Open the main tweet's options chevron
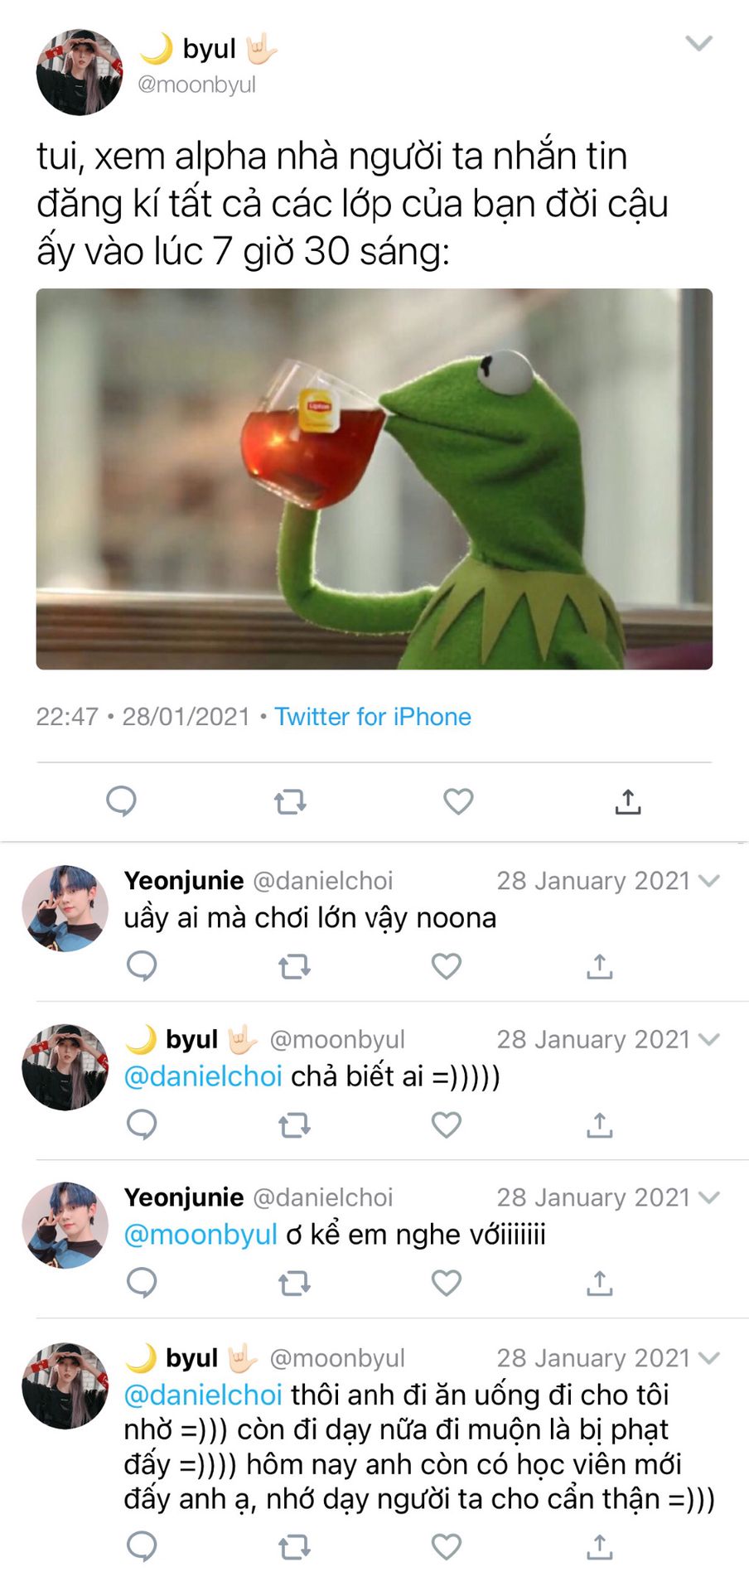This screenshot has height=1591, width=749. point(699,43)
